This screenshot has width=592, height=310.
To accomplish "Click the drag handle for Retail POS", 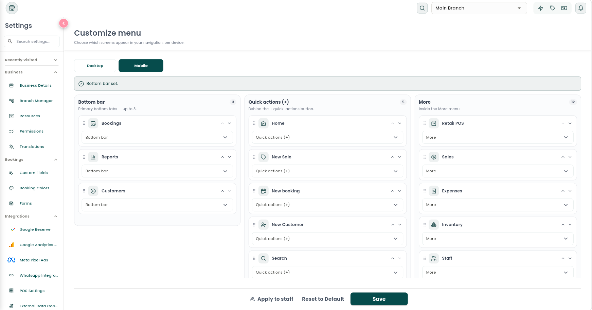I will [x=425, y=123].
